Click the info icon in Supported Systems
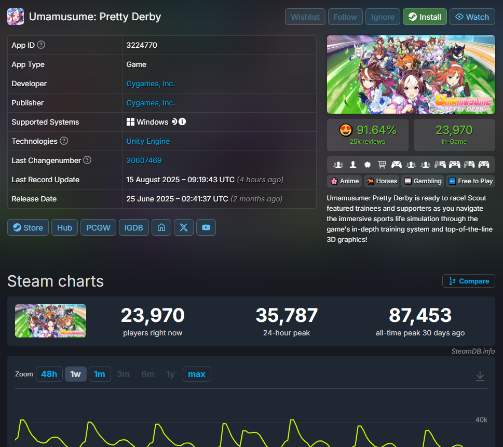503x447 pixels. tap(182, 121)
